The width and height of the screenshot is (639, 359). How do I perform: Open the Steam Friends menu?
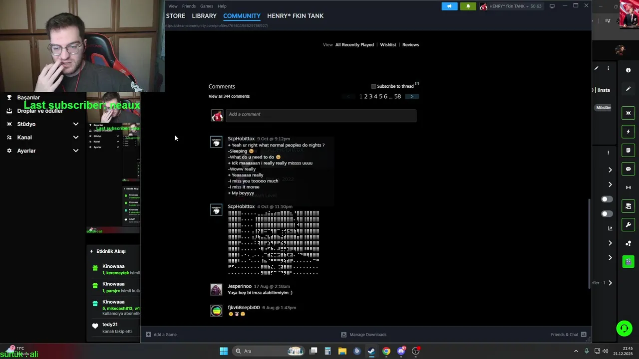[x=189, y=6]
